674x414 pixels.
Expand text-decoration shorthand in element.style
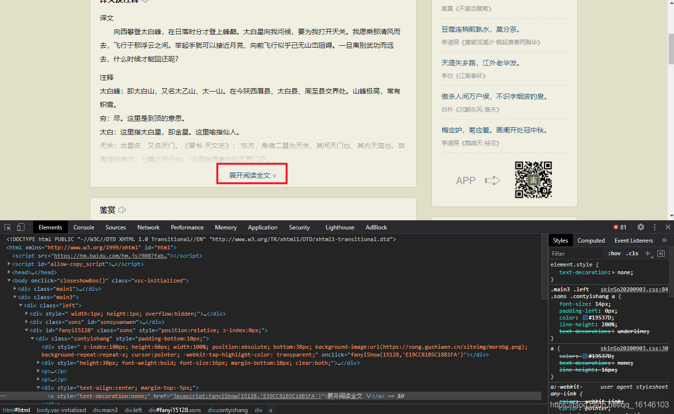click(614, 273)
